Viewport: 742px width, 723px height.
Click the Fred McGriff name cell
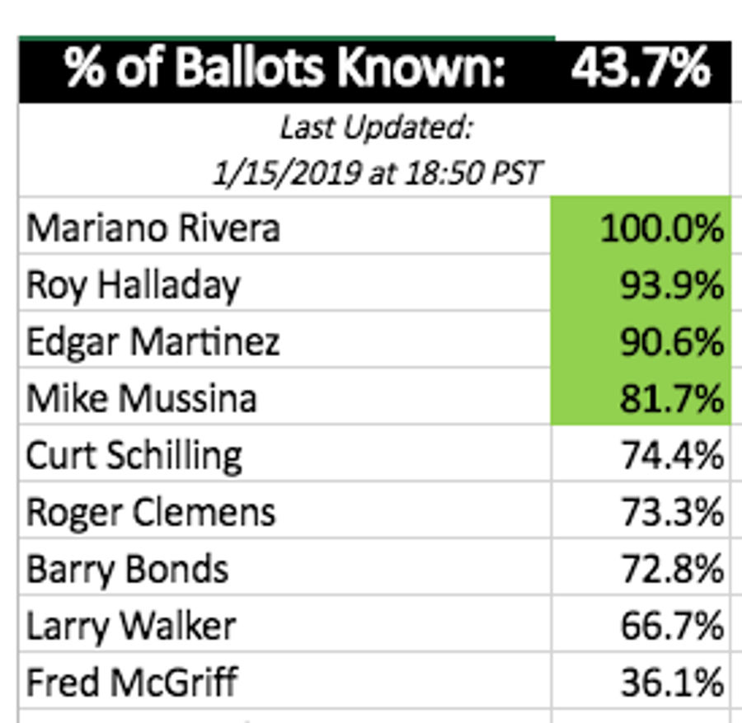click(x=285, y=680)
